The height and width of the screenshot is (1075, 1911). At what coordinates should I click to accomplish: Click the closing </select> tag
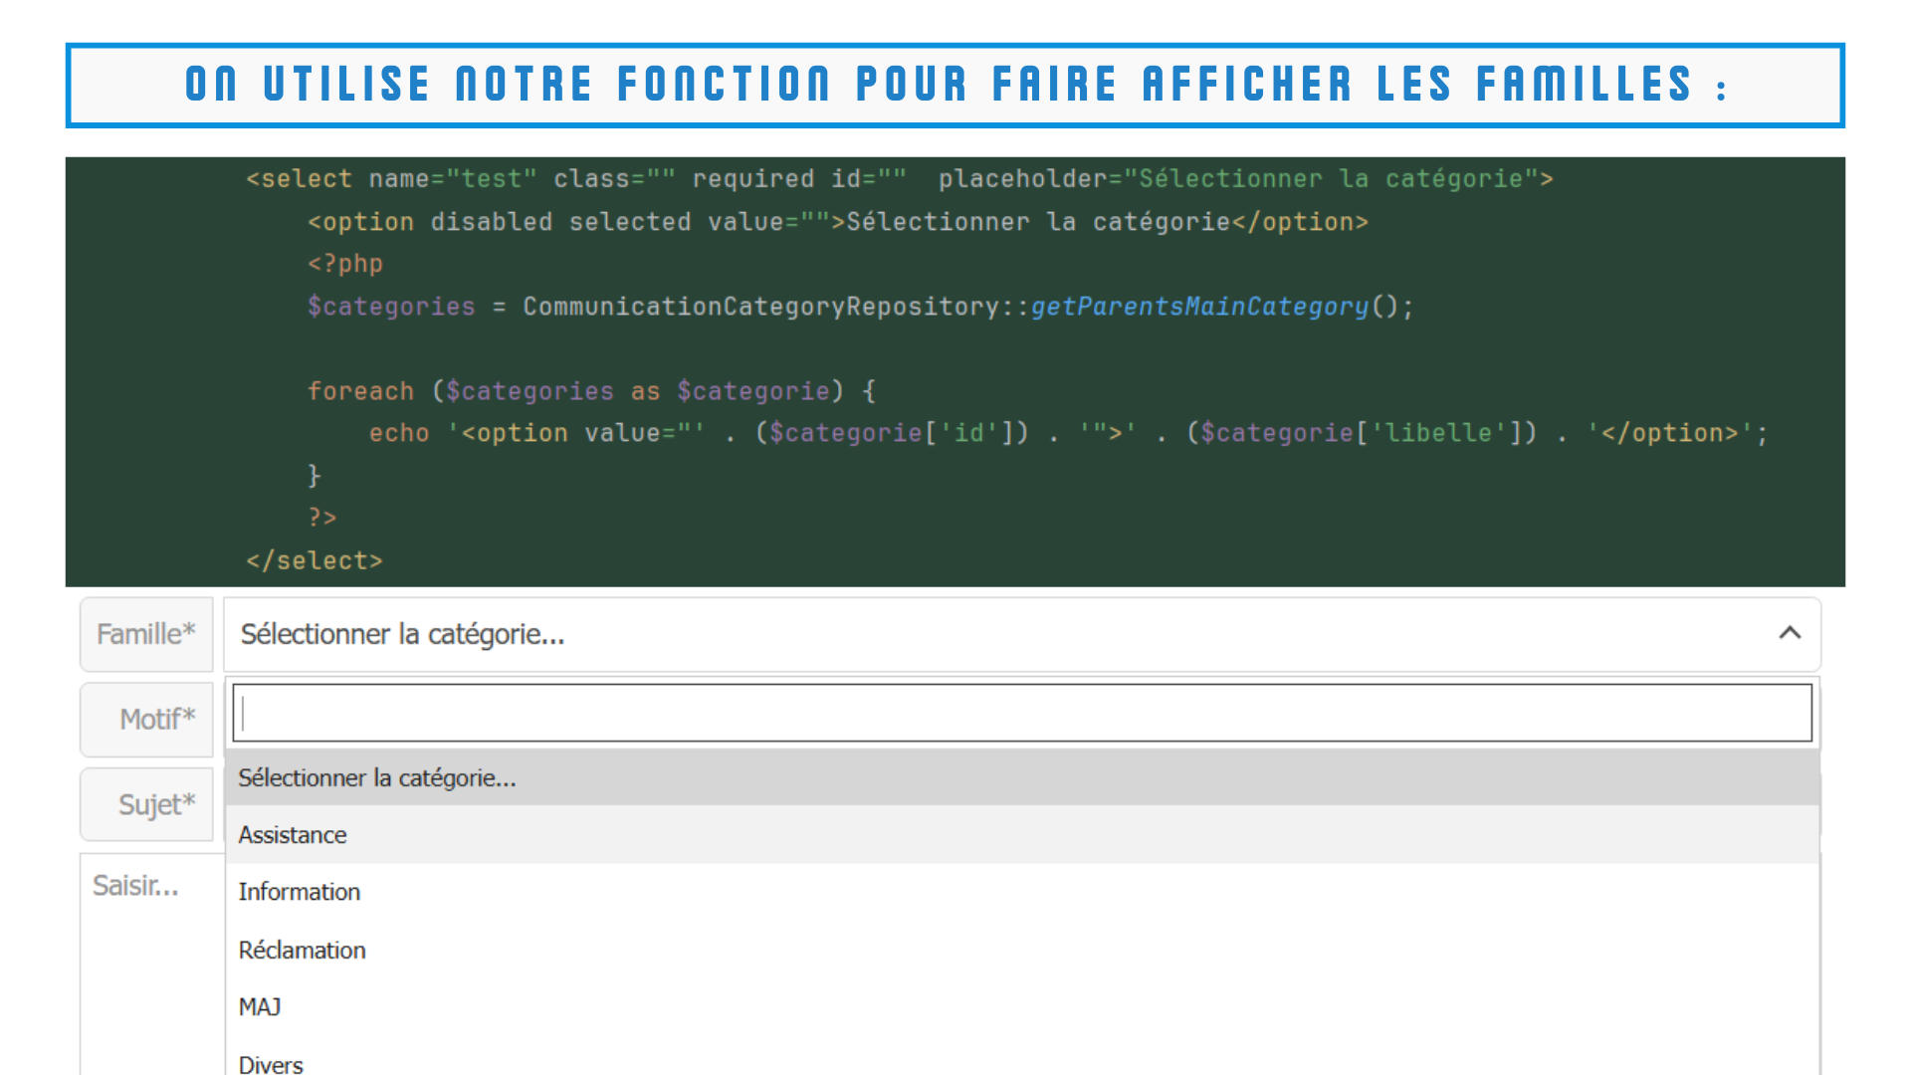(315, 560)
